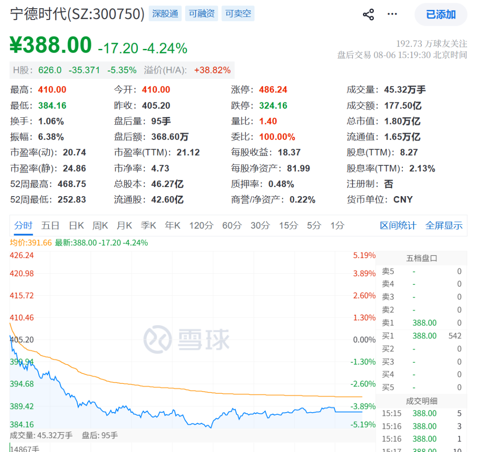The height and width of the screenshot is (452, 490).
Task: Open the 周K chart tab
Action: coord(100,225)
